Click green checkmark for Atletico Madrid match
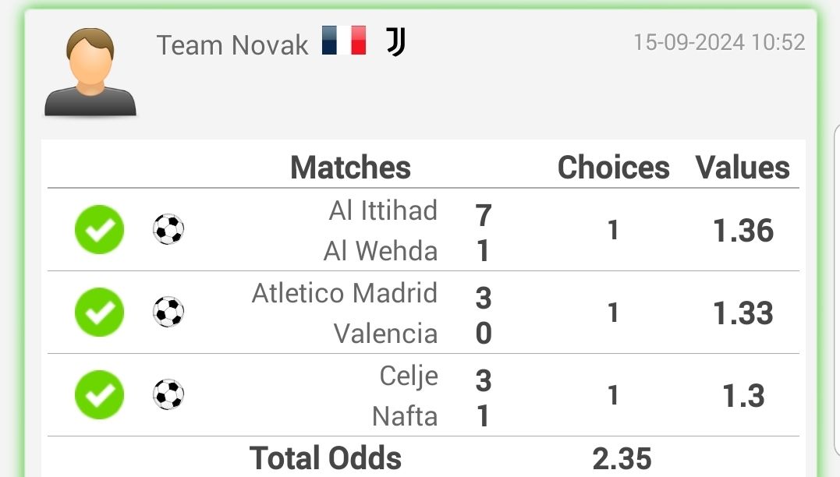The width and height of the screenshot is (840, 477). (100, 312)
